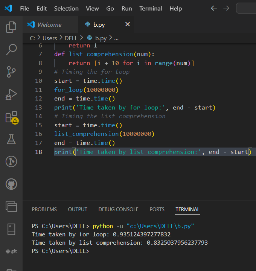The width and height of the screenshot is (256, 271).
Task: Switch to the PROBLEMS panel tab
Action: pyautogui.click(x=44, y=209)
